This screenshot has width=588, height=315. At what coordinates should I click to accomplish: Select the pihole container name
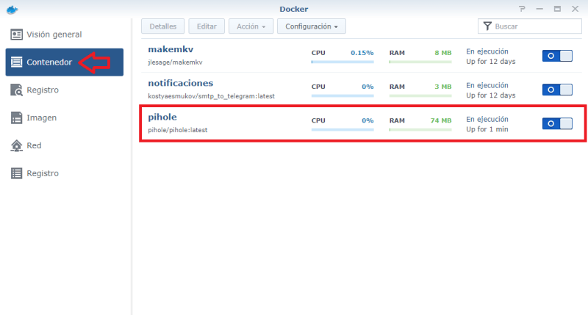[162, 117]
